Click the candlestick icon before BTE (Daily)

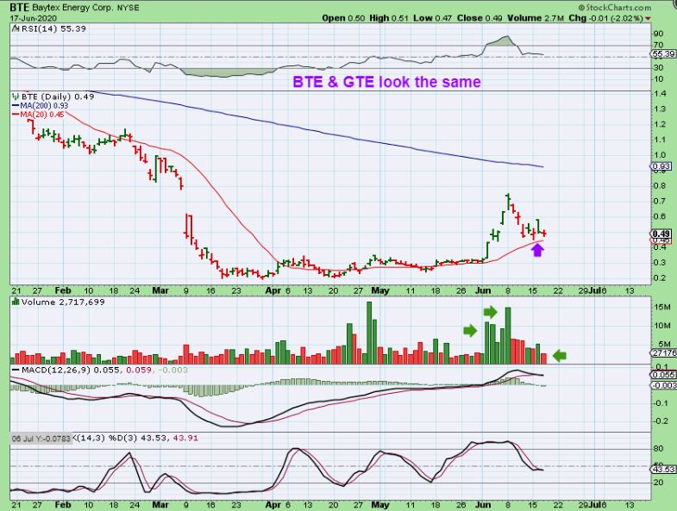coord(16,97)
